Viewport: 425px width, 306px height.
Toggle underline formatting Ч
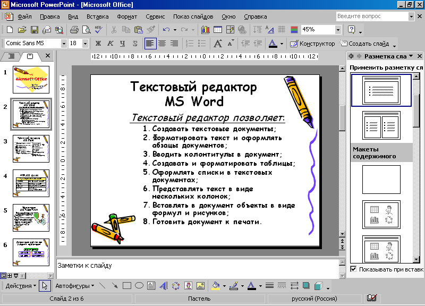point(123,44)
